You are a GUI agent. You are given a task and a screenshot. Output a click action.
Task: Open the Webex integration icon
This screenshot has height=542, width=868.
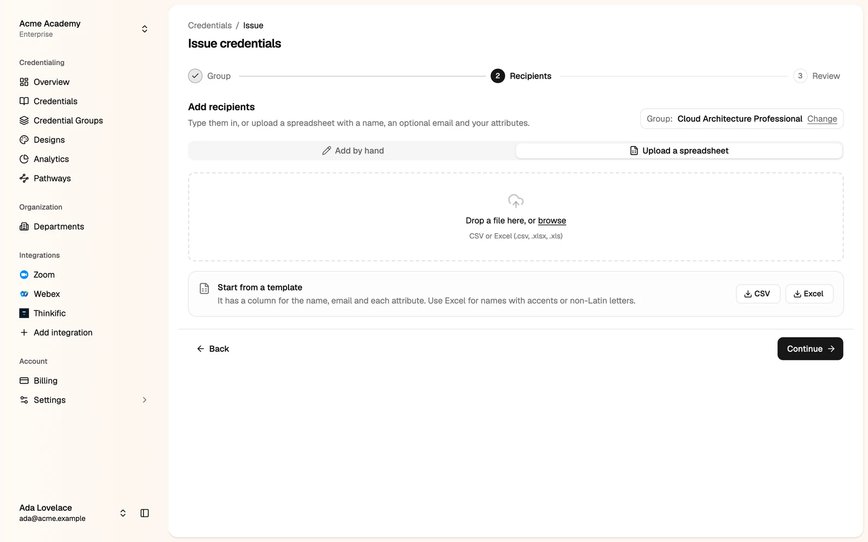click(x=24, y=294)
